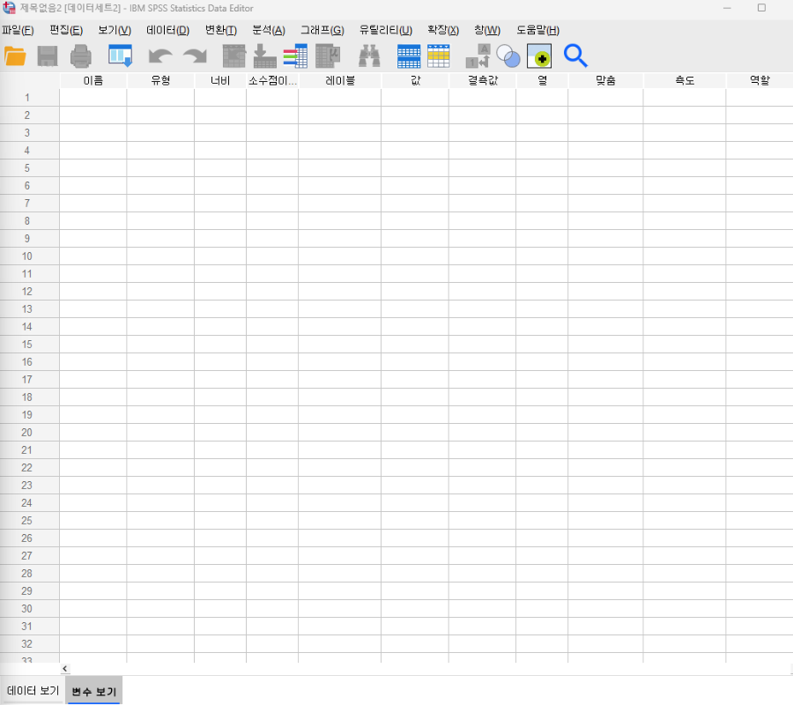The width and height of the screenshot is (793, 705).
Task: Select row header 5
Action: point(29,168)
